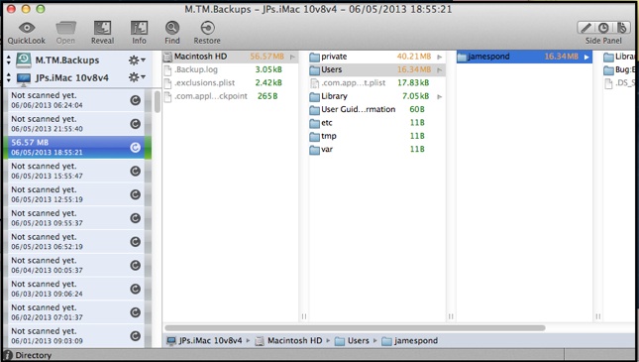Rescan backup from 06/05/2013 15:55:47
This screenshot has width=639, height=362.
(136, 171)
